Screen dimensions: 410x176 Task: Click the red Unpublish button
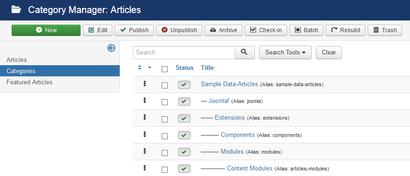click(x=179, y=30)
